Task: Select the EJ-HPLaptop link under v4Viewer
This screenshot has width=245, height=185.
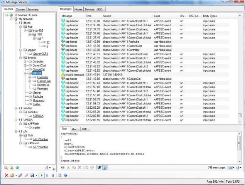Action: click(x=40, y=147)
